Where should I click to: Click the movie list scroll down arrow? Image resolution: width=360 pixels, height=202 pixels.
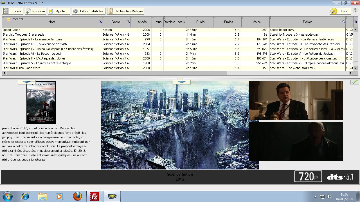pyautogui.click(x=355, y=68)
